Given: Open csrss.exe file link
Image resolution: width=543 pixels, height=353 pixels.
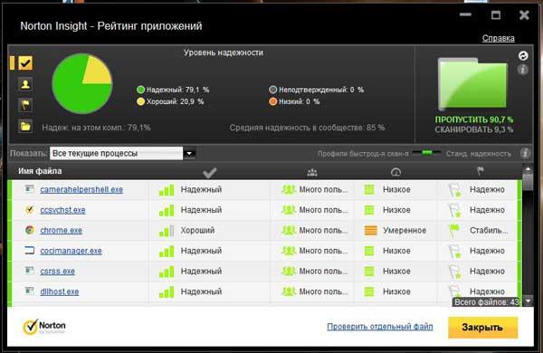Looking at the screenshot, I should pos(58,272).
